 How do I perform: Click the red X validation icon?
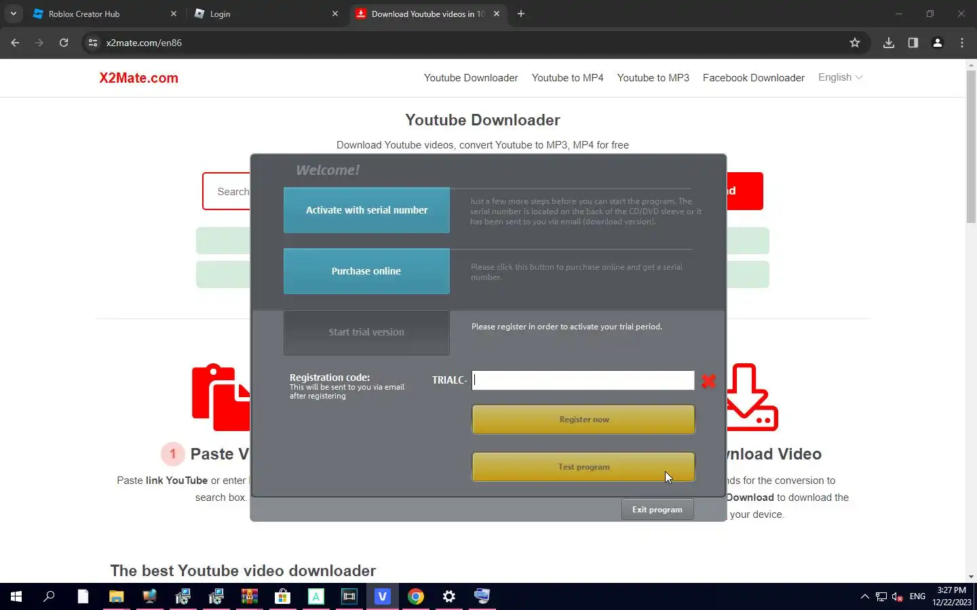click(708, 381)
